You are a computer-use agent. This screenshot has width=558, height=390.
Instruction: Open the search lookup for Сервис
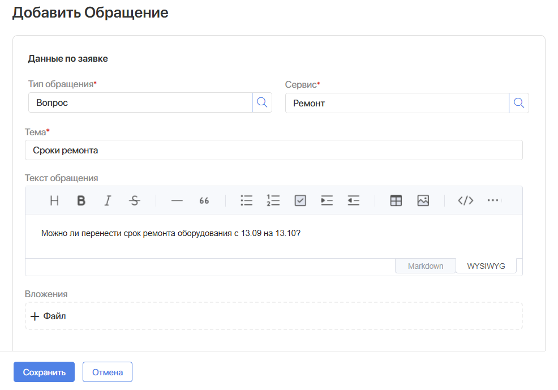[519, 102]
